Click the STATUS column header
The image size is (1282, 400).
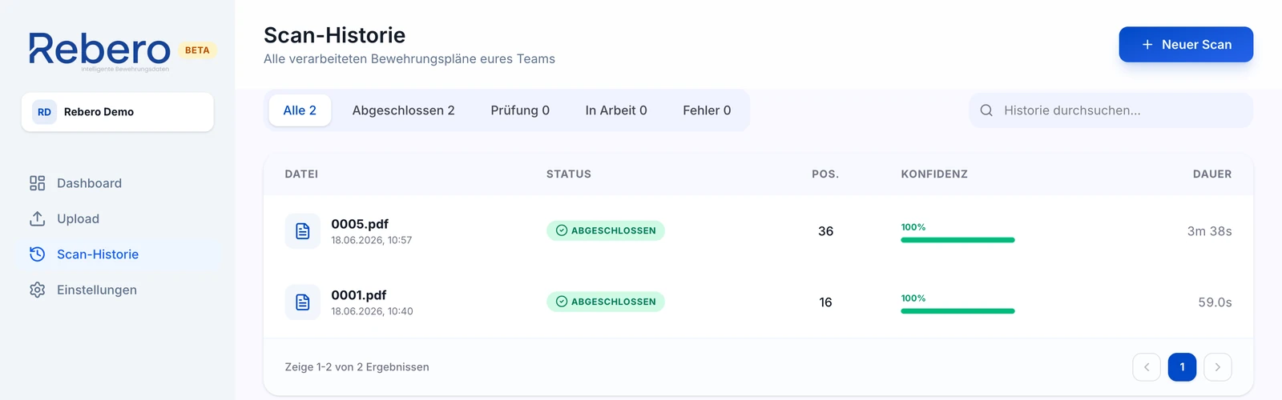coord(569,174)
